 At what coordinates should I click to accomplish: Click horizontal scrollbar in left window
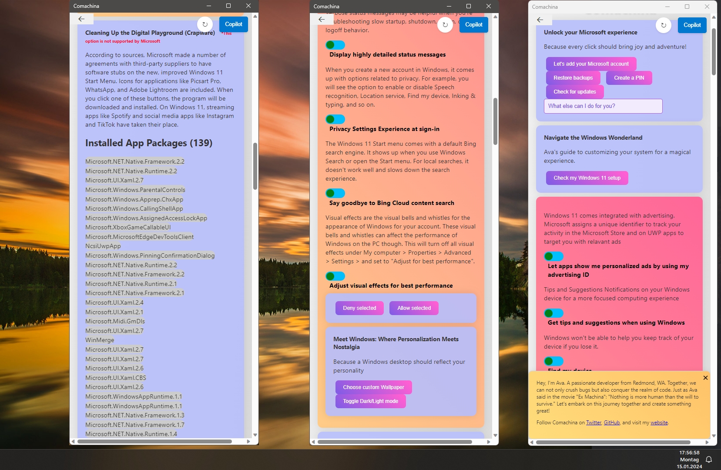154,441
